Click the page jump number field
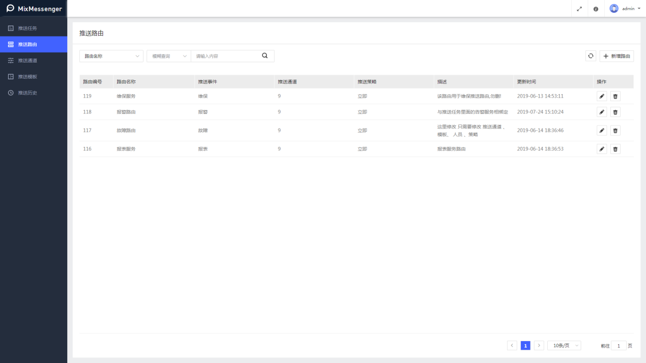The image size is (646, 363). (619, 346)
